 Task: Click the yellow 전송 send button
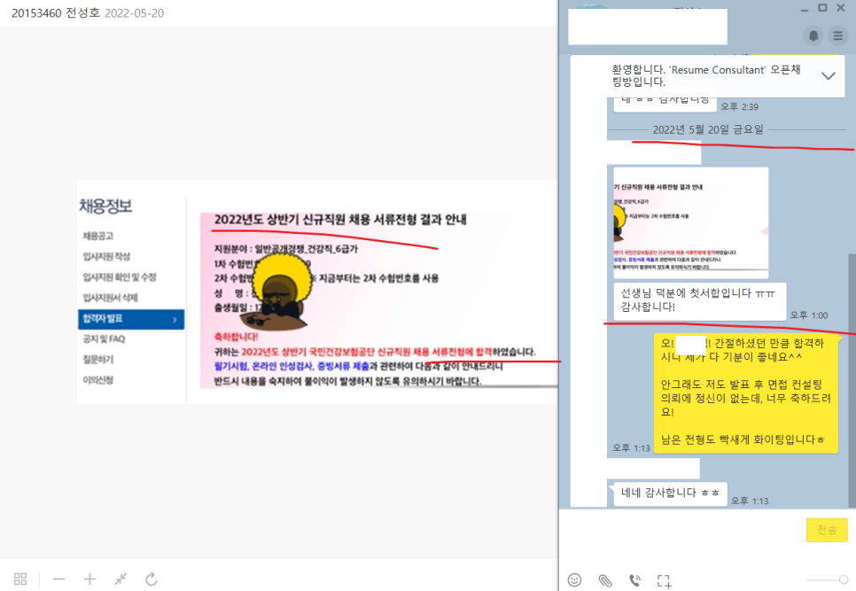pyautogui.click(x=827, y=530)
